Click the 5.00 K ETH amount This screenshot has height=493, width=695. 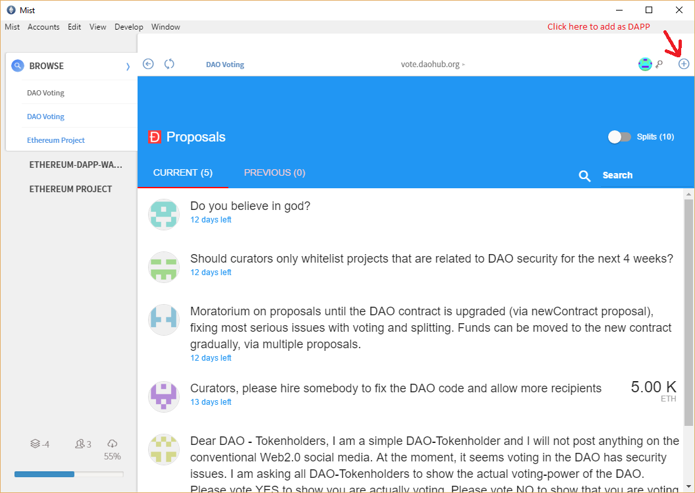coord(654,390)
